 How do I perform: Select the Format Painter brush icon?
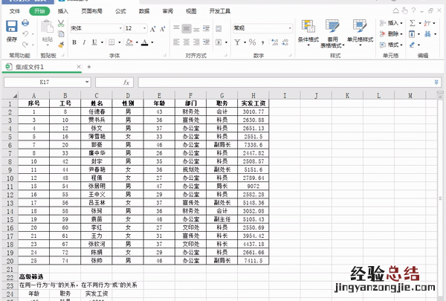point(61,44)
